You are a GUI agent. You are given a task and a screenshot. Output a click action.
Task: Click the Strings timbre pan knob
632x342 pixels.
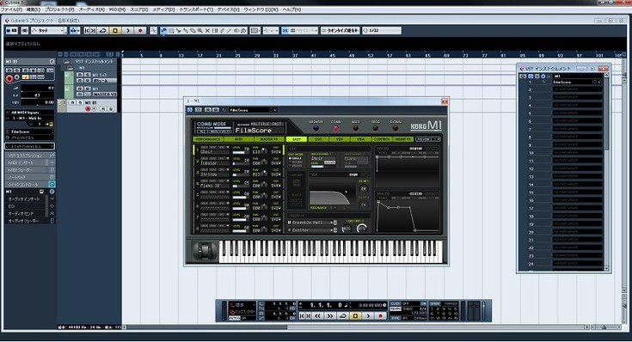[x=264, y=173]
